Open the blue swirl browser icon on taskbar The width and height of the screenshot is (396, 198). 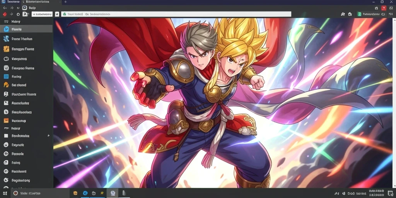click(85, 193)
